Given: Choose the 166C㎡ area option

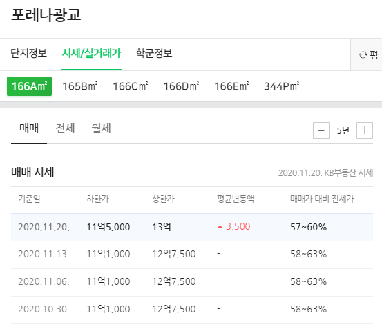Looking at the screenshot, I should (131, 86).
